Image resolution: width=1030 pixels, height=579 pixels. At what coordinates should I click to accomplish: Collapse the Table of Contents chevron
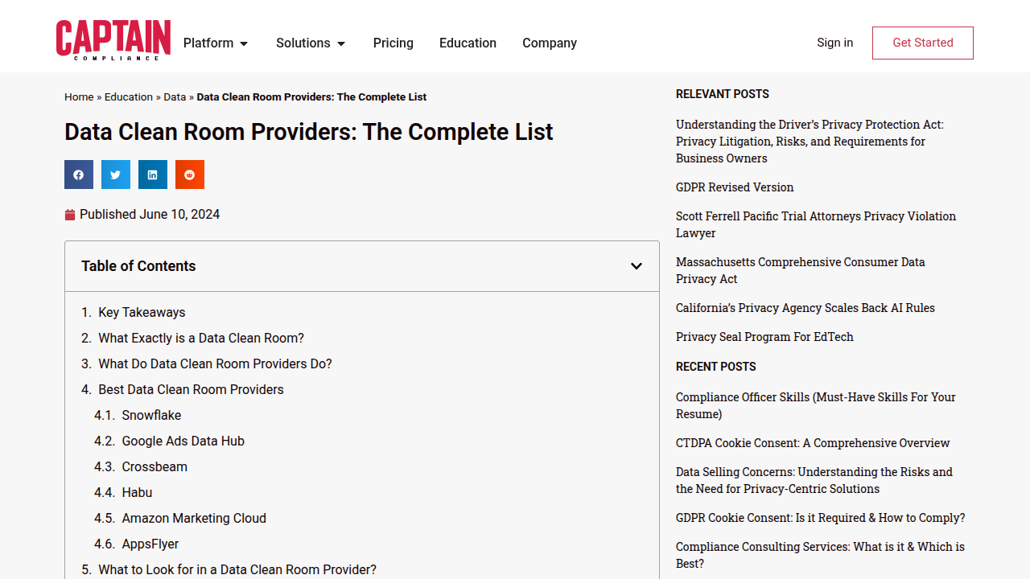(637, 266)
